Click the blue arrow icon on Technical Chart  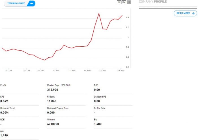(x=32, y=3)
